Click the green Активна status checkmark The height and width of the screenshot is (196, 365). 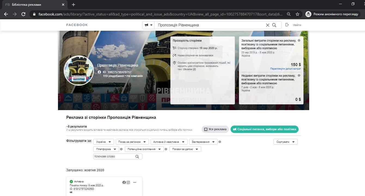71,182
